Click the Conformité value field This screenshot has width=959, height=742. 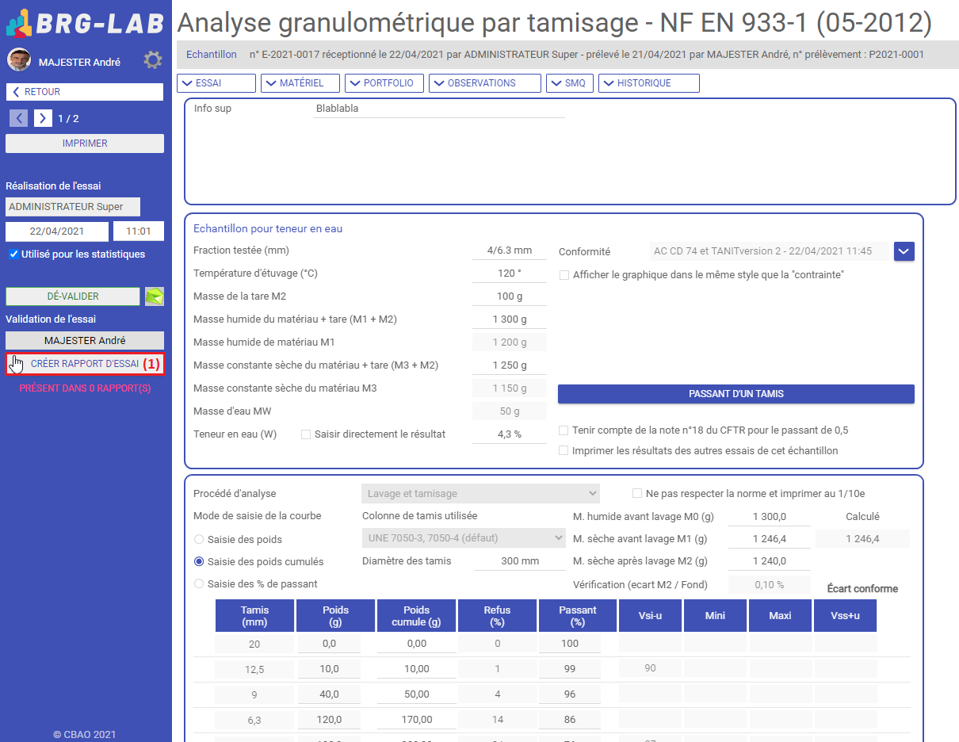pyautogui.click(x=769, y=251)
